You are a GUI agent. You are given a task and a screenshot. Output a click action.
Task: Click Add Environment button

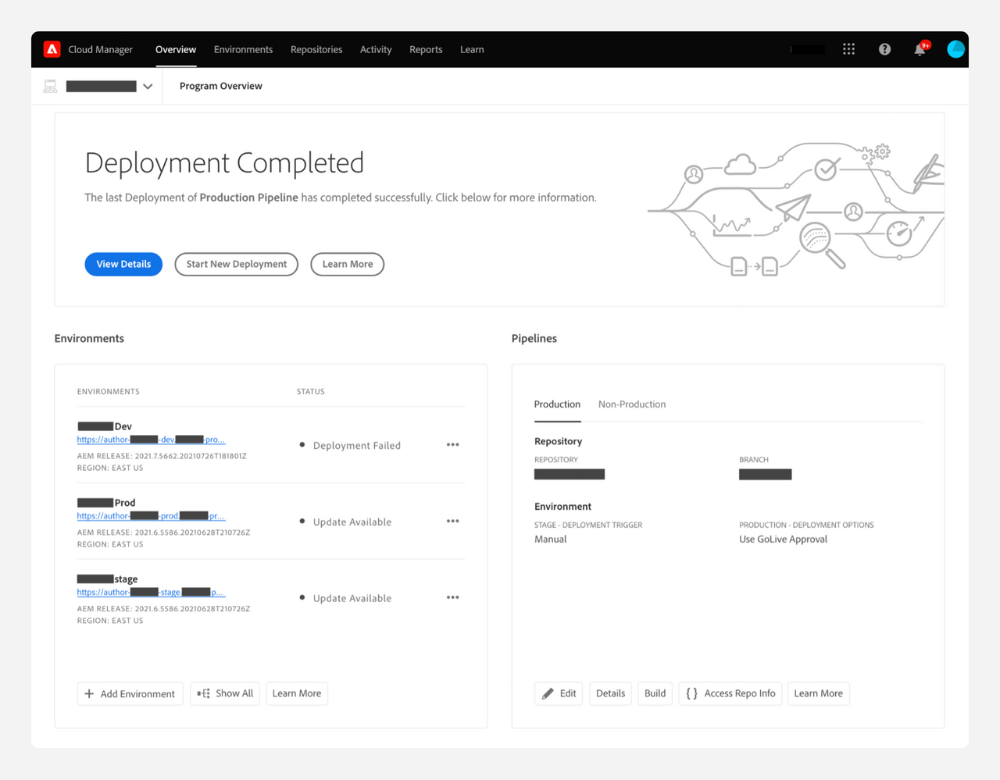coord(130,693)
